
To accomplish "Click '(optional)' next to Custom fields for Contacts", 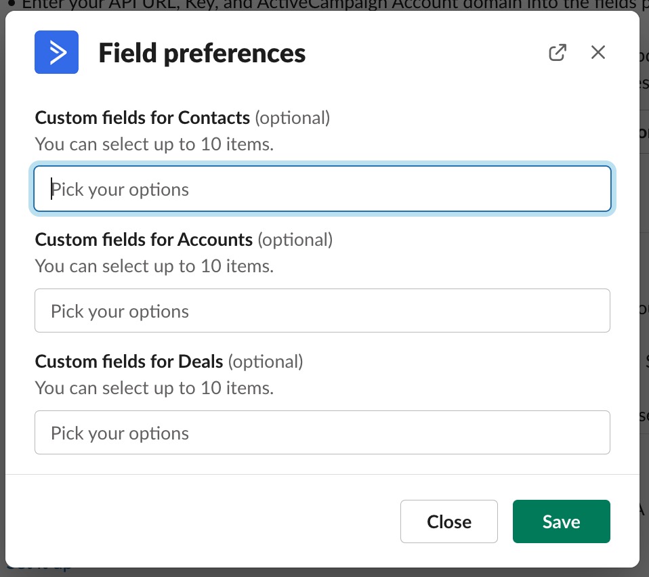I will click(x=292, y=117).
